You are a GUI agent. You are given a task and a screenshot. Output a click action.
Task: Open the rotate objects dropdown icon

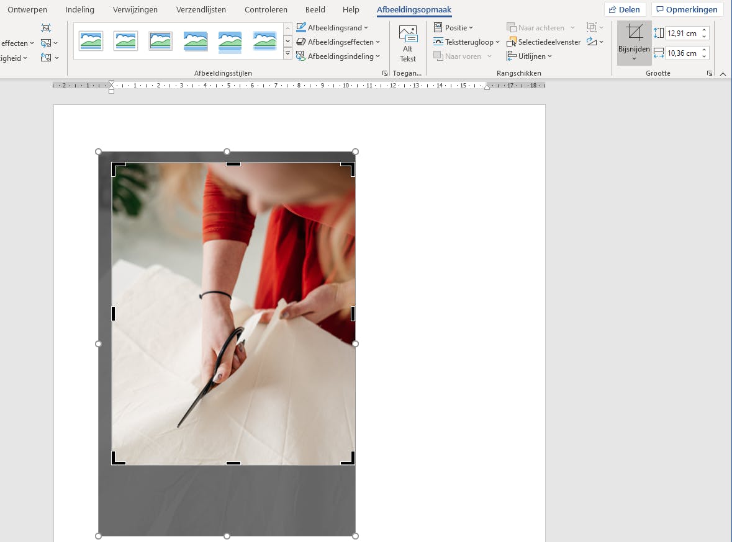595,42
